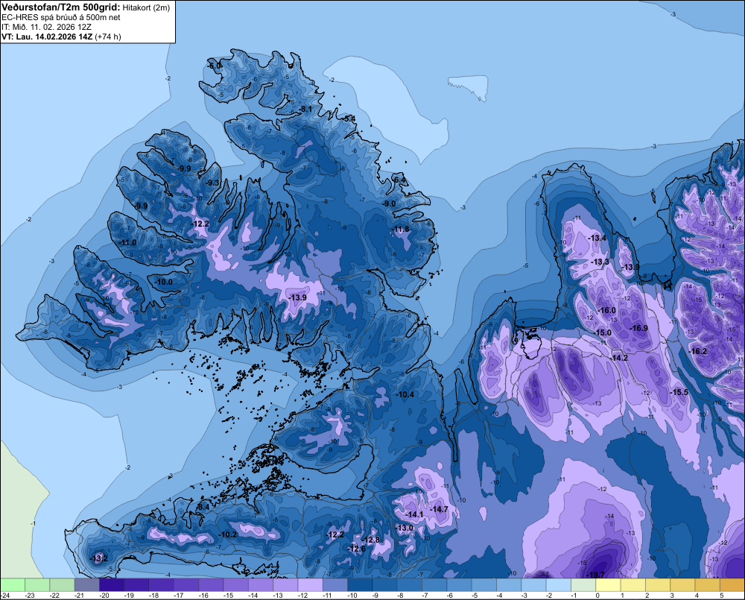Click the -20 dark purple legend swatch
The image size is (745, 600).
point(112,584)
